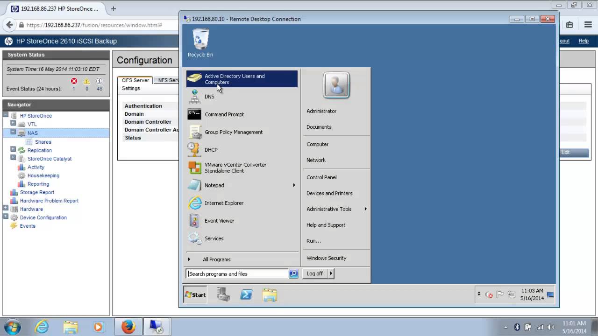Open the Run dialog entry
This screenshot has height=336, width=598.
pyautogui.click(x=313, y=241)
